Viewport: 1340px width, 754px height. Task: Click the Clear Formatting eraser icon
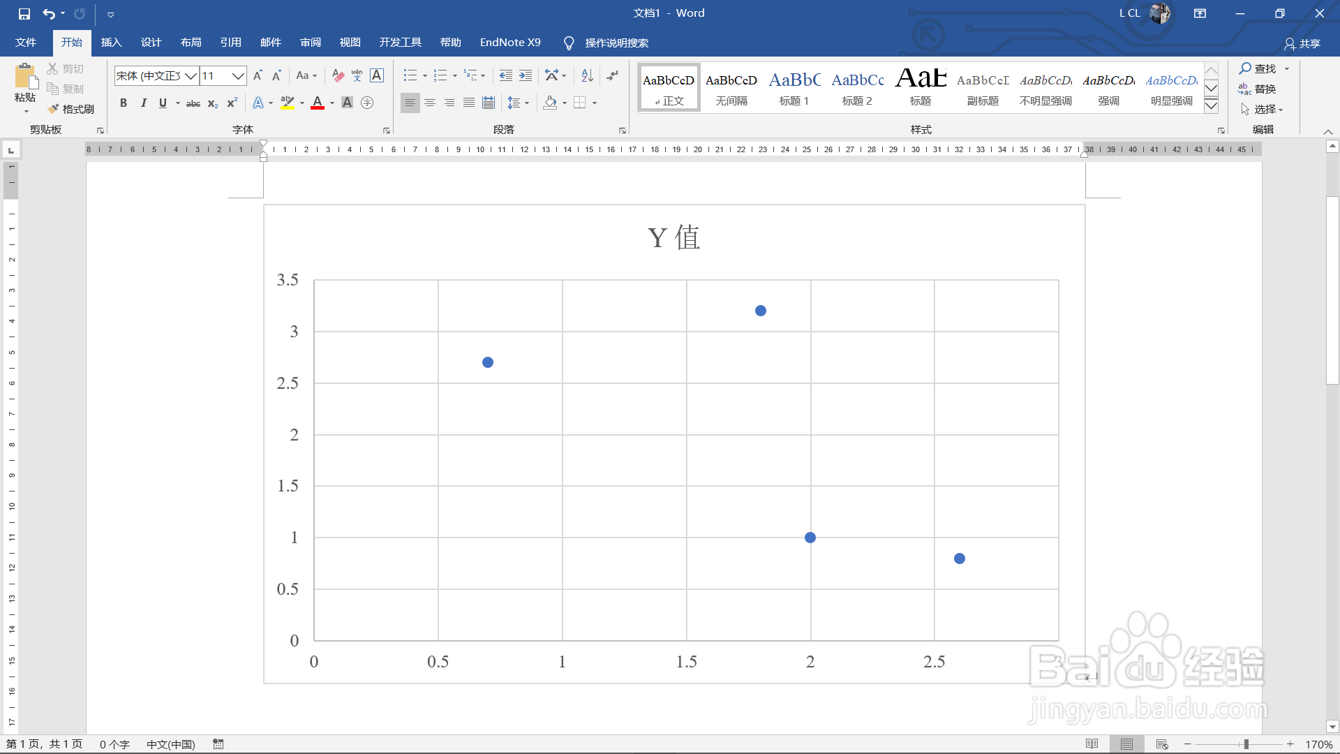pyautogui.click(x=338, y=75)
